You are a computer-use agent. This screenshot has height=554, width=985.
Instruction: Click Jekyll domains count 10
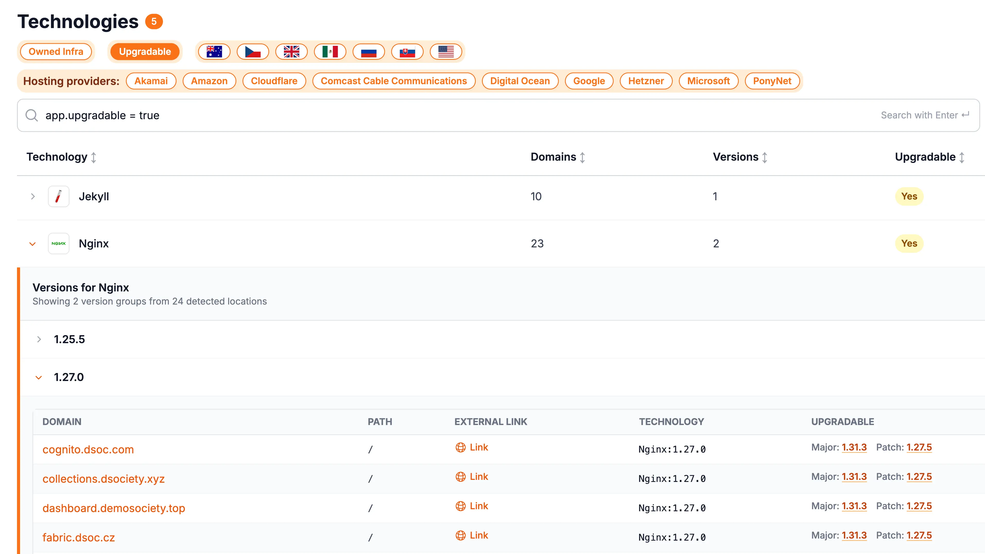536,196
